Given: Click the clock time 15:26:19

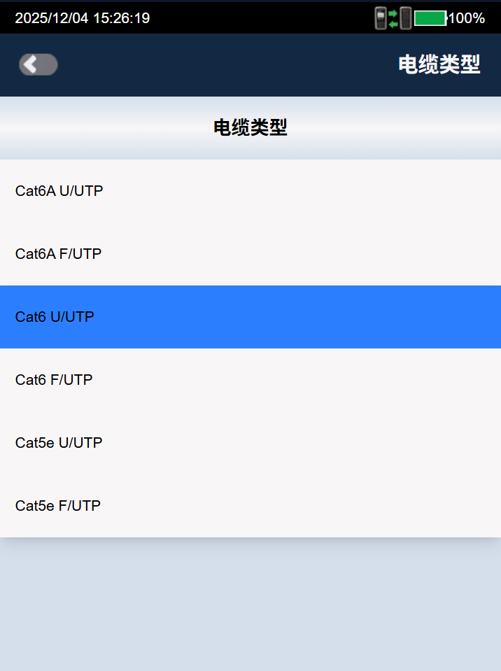Looking at the screenshot, I should pos(121,18).
